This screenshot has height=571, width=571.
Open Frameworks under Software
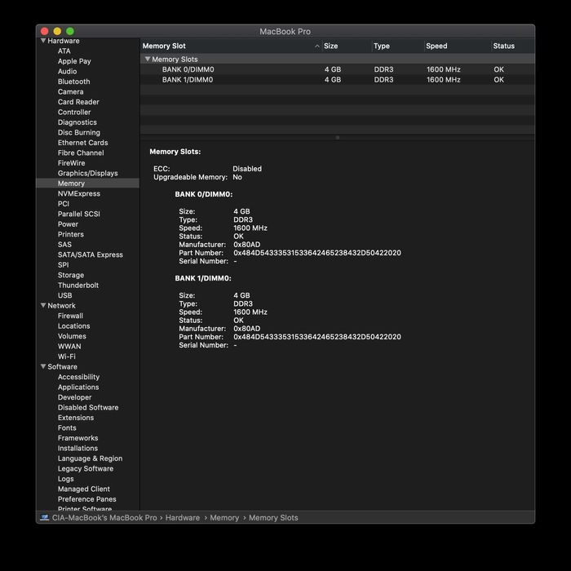tap(78, 438)
